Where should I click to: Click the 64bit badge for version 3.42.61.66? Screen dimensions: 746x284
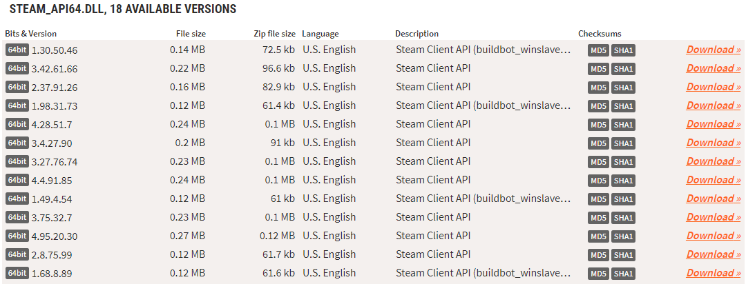pyautogui.click(x=17, y=68)
